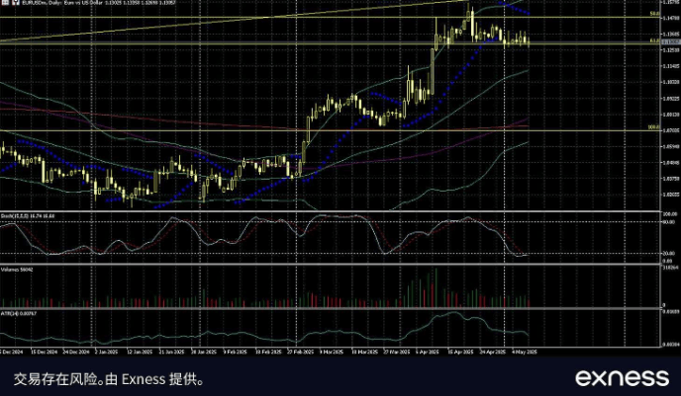Click the Stochastic 80.00 level label
681x396 pixels.
pyautogui.click(x=669, y=222)
